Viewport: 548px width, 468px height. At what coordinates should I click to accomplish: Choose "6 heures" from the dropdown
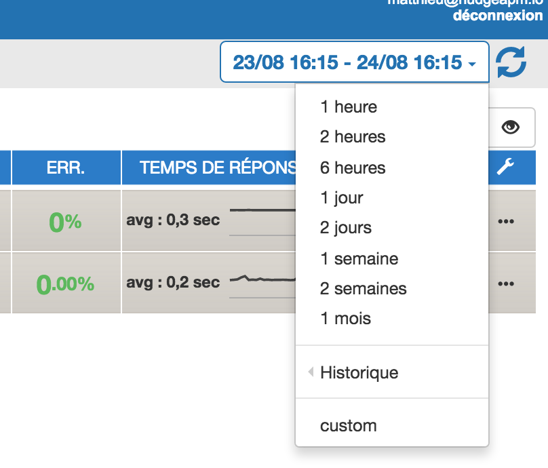click(353, 168)
